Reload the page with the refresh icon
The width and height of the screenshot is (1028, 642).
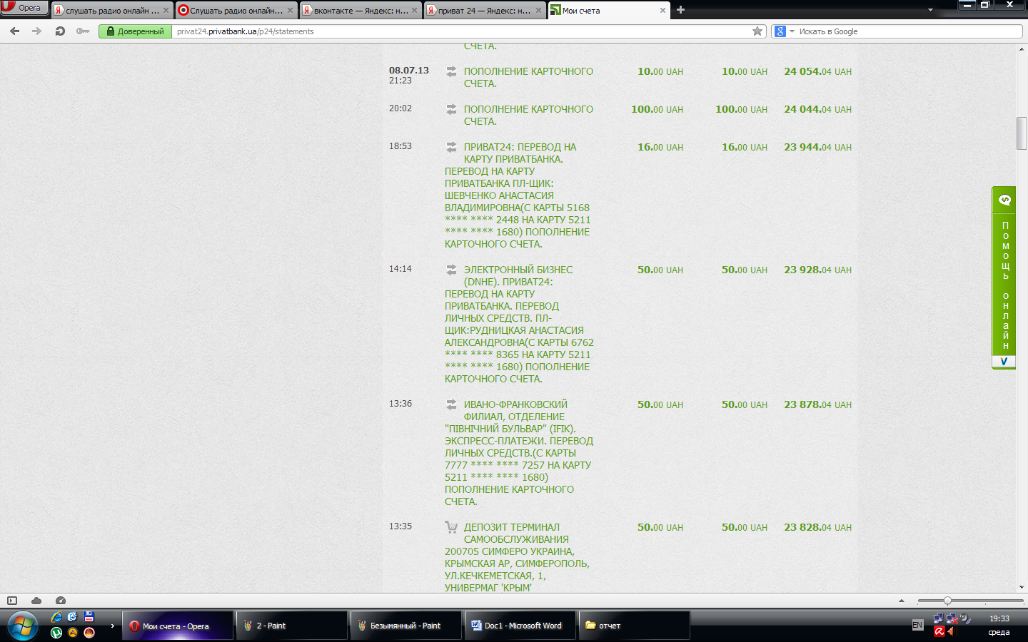(60, 31)
